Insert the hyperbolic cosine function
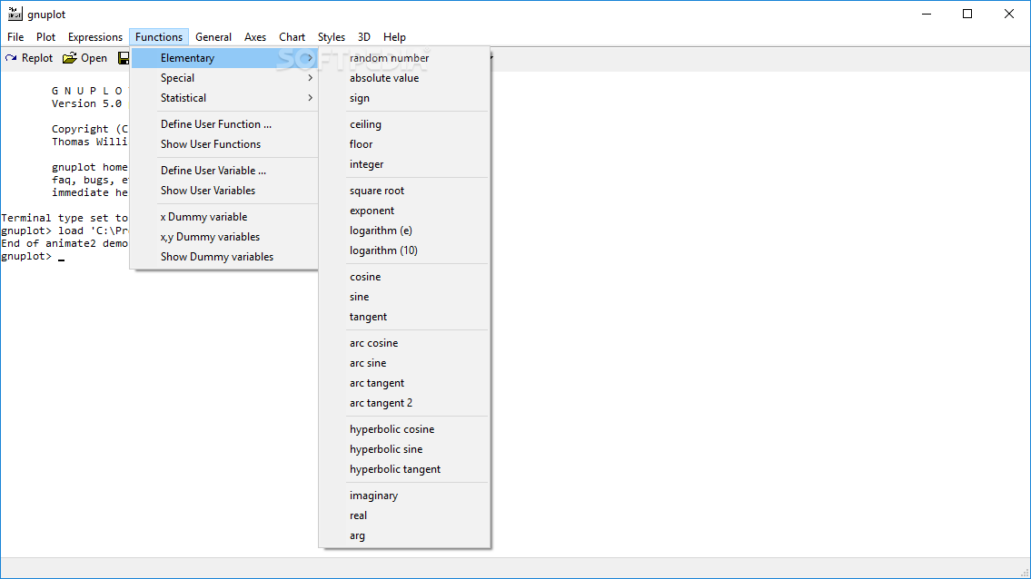 point(404,429)
